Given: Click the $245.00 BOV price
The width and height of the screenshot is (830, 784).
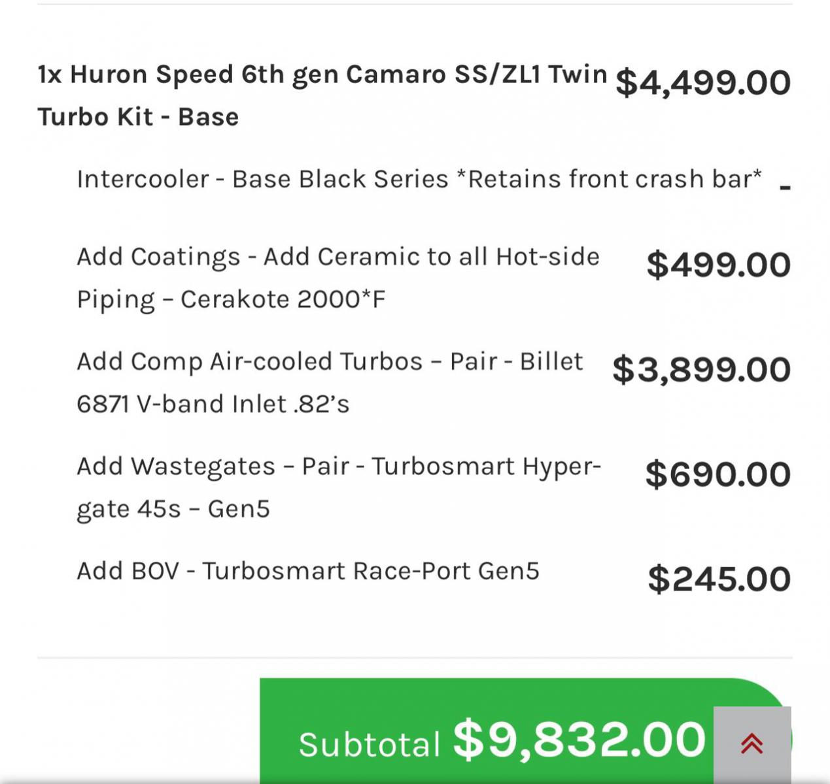Looking at the screenshot, I should (719, 580).
